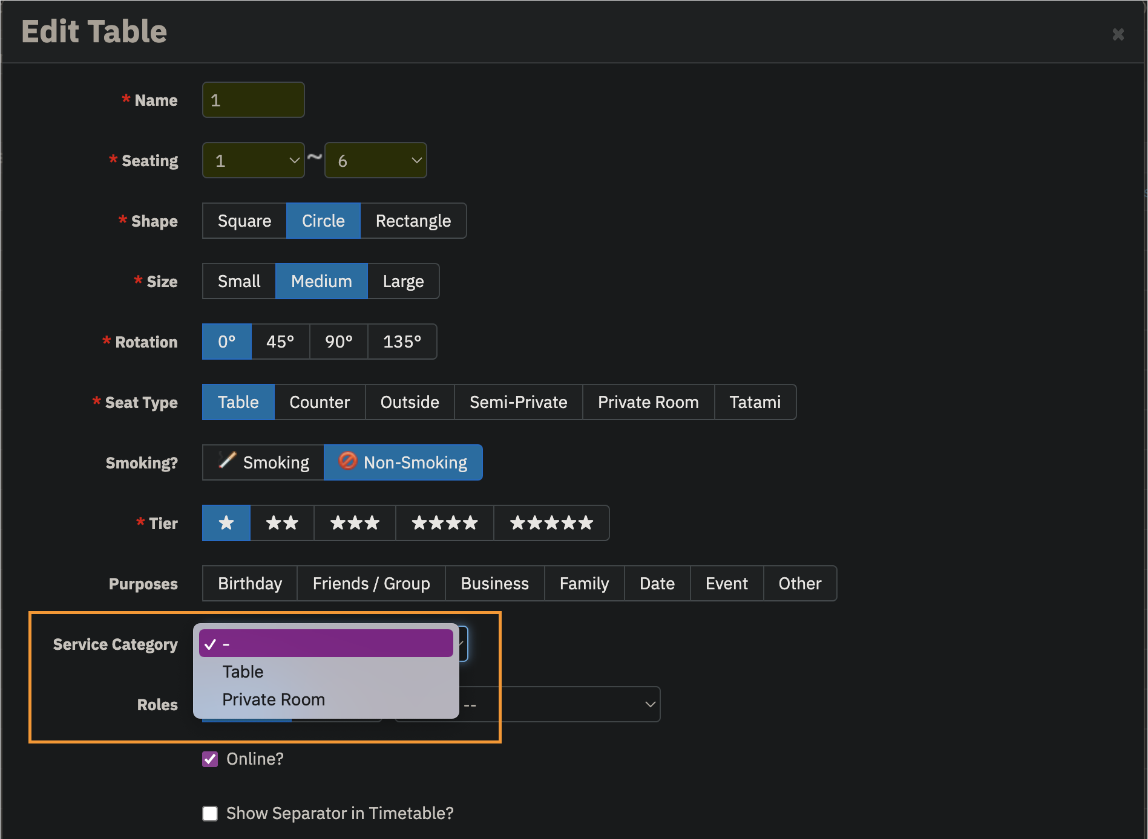
Task: Select Table in Service Category list
Action: tap(326, 672)
